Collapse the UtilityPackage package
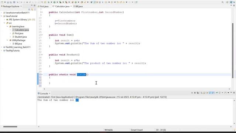 pos(7,40)
